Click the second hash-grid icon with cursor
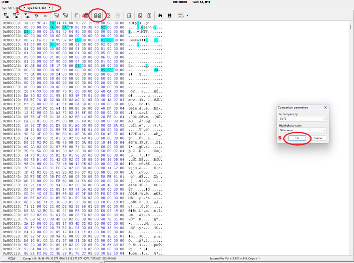 coord(15,15)
